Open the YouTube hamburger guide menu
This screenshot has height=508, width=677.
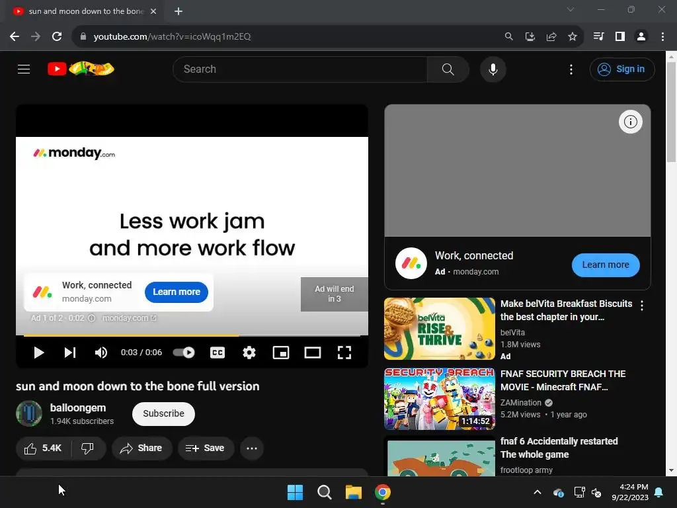point(24,69)
